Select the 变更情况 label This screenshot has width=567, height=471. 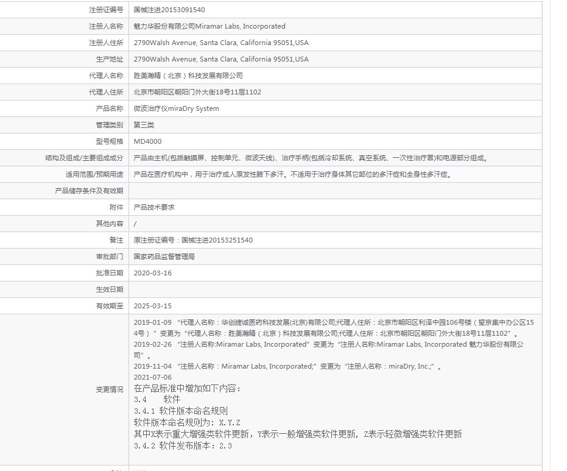(x=110, y=389)
